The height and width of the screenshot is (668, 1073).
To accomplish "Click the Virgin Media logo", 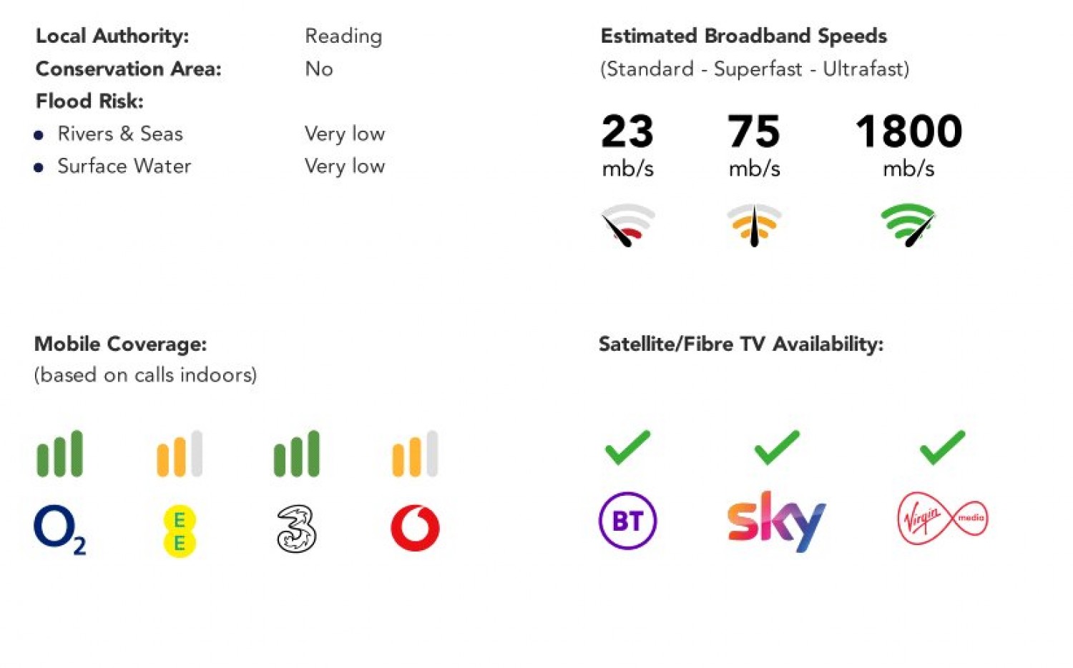I will tap(942, 519).
